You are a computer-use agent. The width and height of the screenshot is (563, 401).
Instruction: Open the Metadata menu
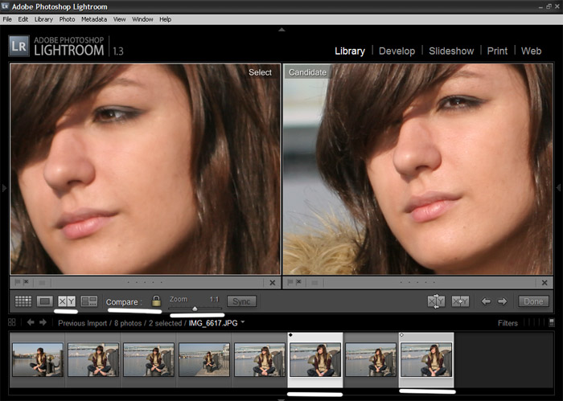coord(94,19)
